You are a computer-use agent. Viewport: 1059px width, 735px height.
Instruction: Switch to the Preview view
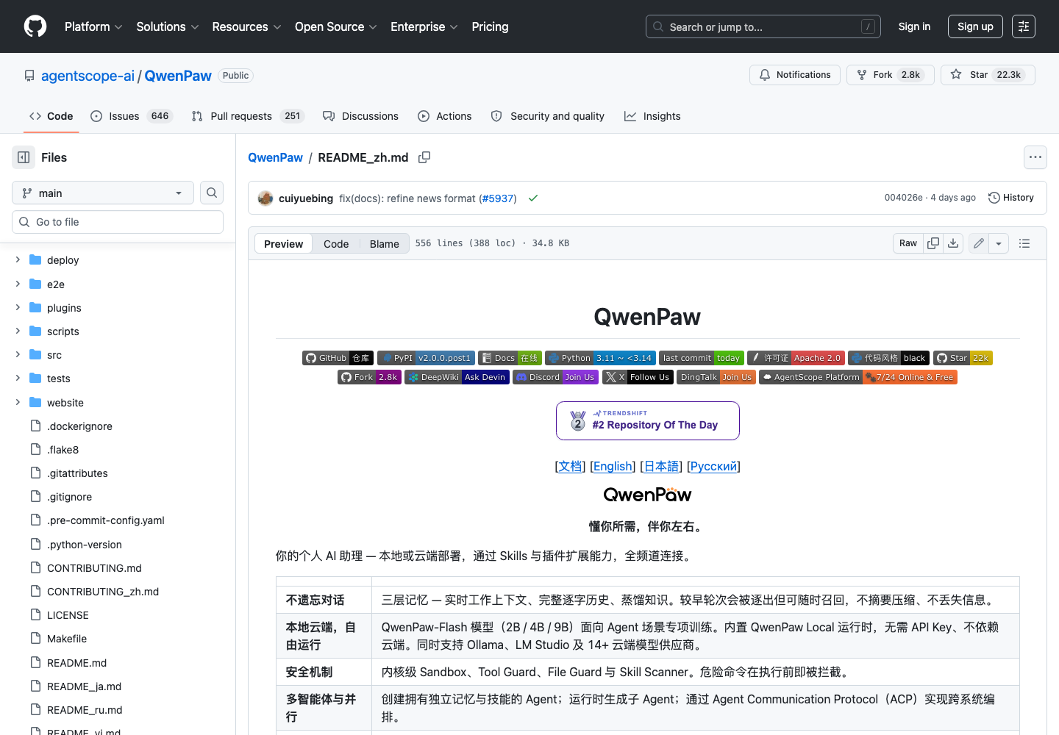coord(283,244)
